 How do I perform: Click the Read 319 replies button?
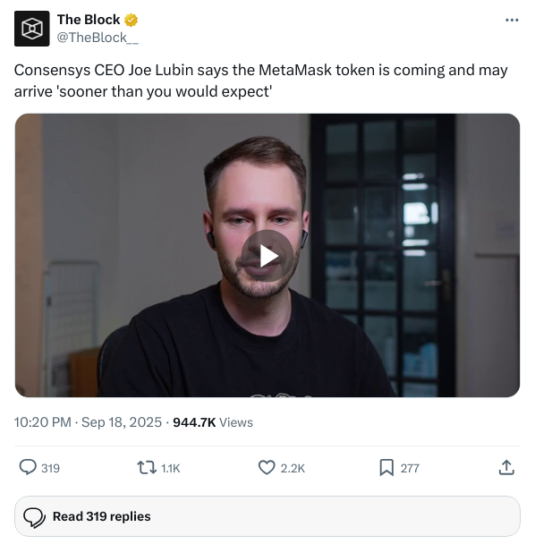tap(267, 516)
